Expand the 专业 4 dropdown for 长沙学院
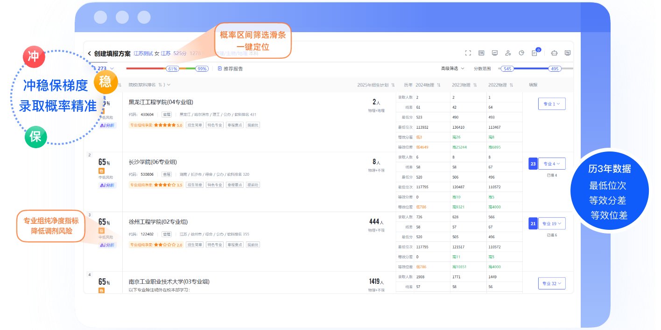 (x=552, y=164)
